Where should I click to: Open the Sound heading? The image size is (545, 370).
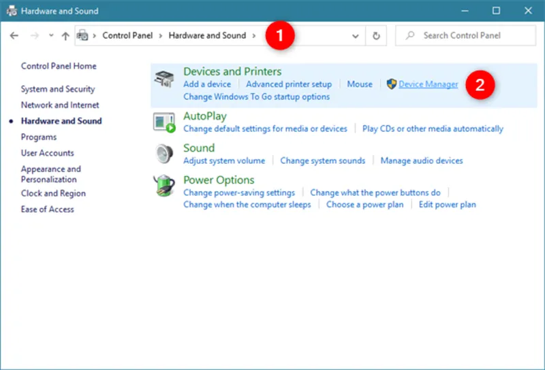199,148
